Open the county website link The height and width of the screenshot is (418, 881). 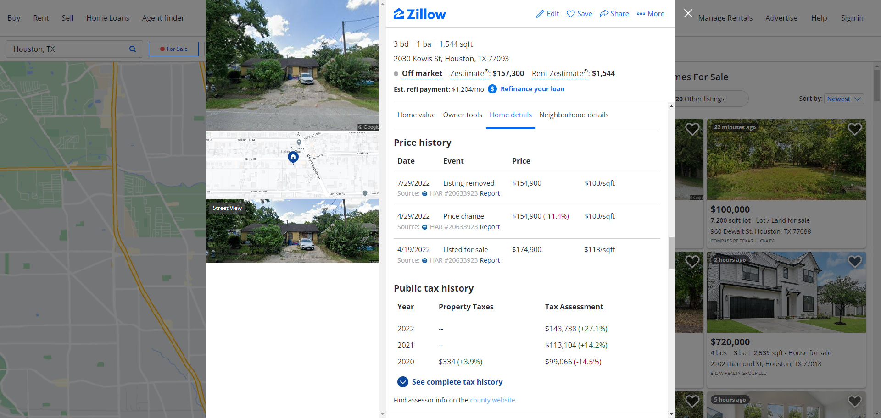click(x=492, y=400)
